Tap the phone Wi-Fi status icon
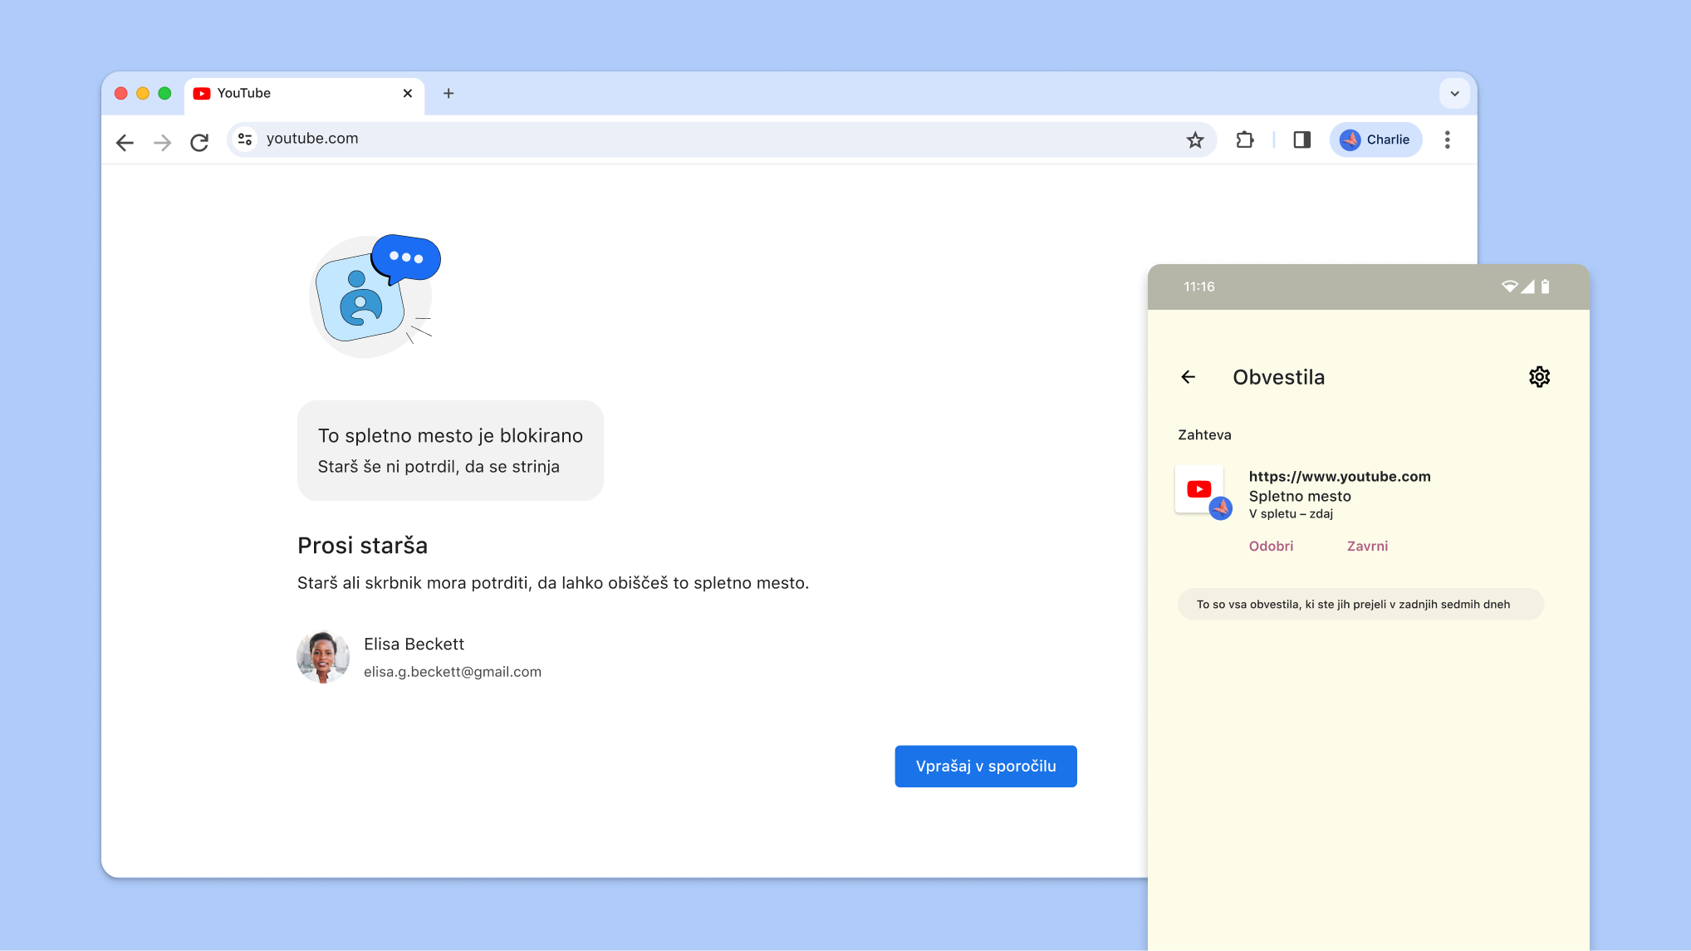 pos(1509,287)
